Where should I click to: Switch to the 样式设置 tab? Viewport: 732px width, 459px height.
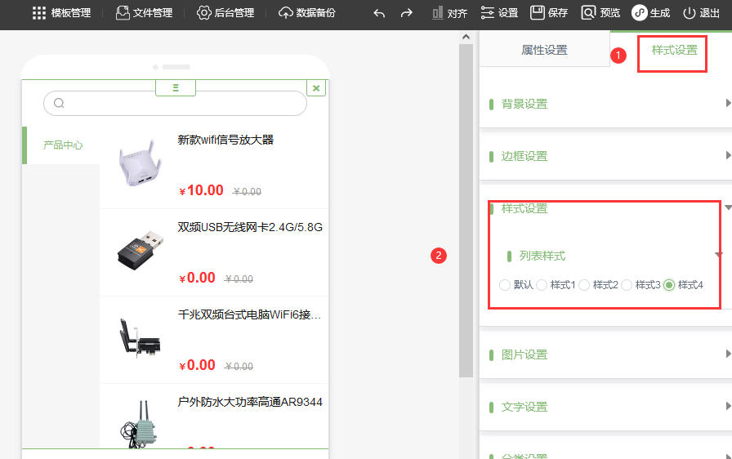[674, 50]
